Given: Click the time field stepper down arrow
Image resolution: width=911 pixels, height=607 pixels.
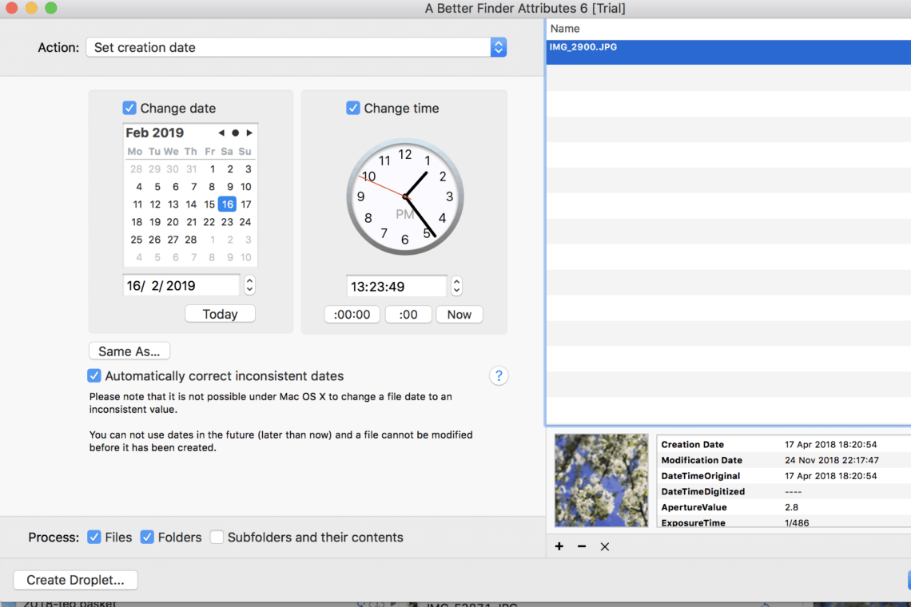Looking at the screenshot, I should point(456,289).
